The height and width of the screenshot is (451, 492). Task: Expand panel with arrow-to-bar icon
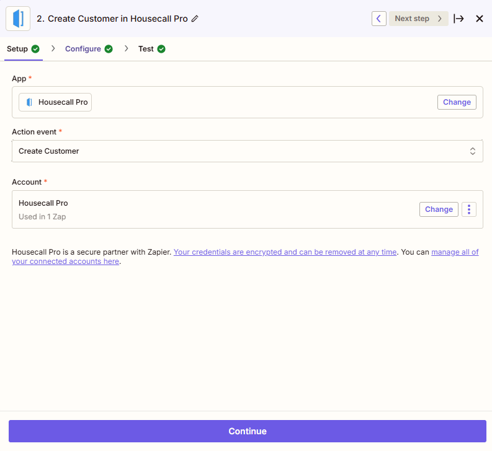(x=458, y=19)
